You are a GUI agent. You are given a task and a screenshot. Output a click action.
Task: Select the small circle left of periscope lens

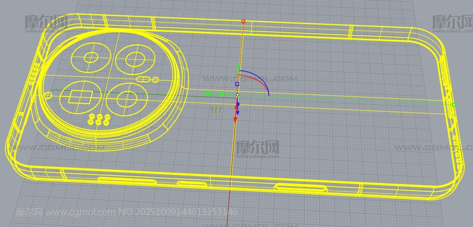click(48, 95)
